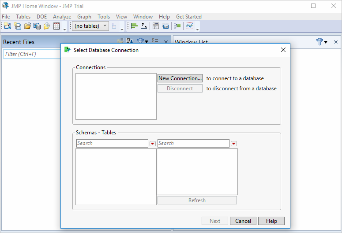The width and height of the screenshot is (342, 233).
Task: Open the (no tables) dropdown
Action: (x=90, y=26)
